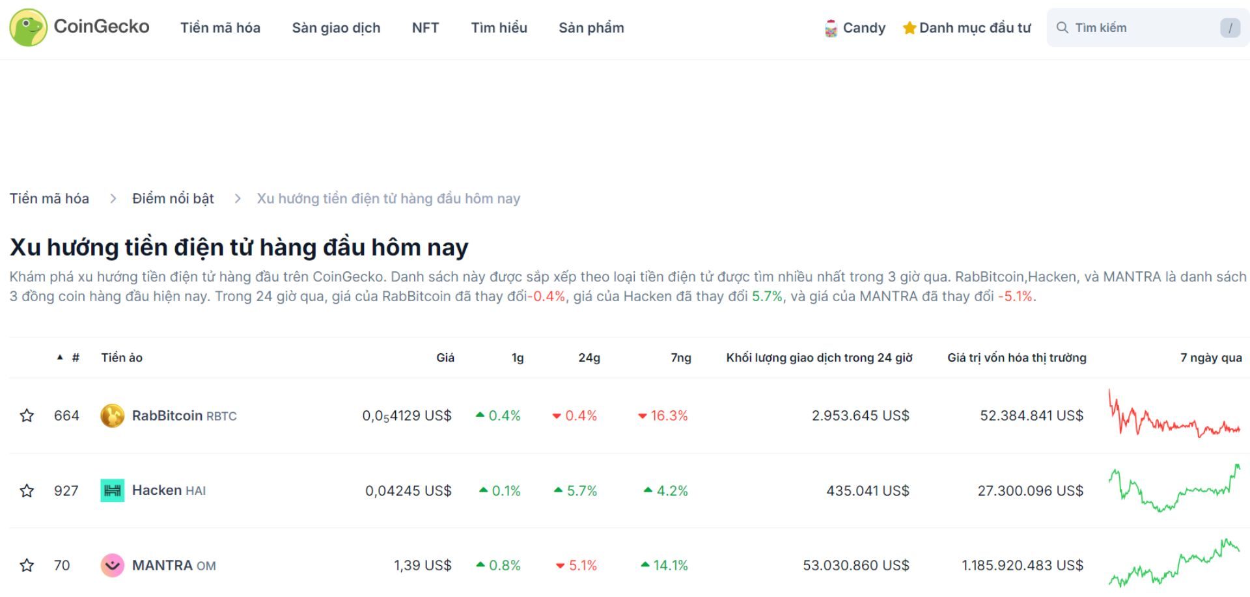Open the NFT menu item
The height and width of the screenshot is (597, 1250).
coord(424,27)
